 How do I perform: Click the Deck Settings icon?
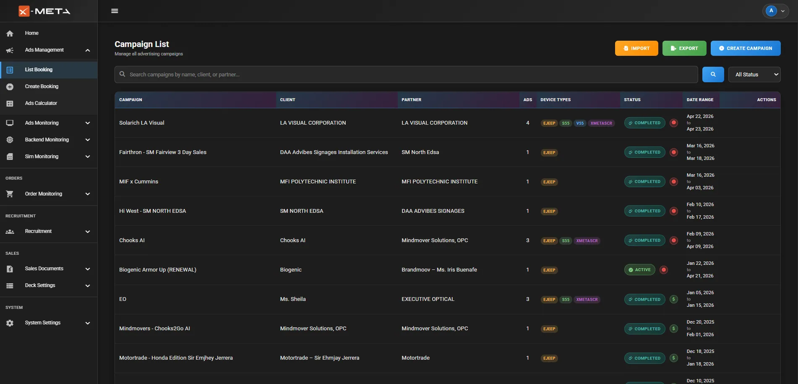pyautogui.click(x=10, y=285)
